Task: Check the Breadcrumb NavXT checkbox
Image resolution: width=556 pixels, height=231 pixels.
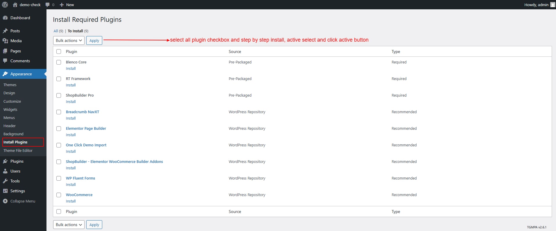Action: click(59, 112)
